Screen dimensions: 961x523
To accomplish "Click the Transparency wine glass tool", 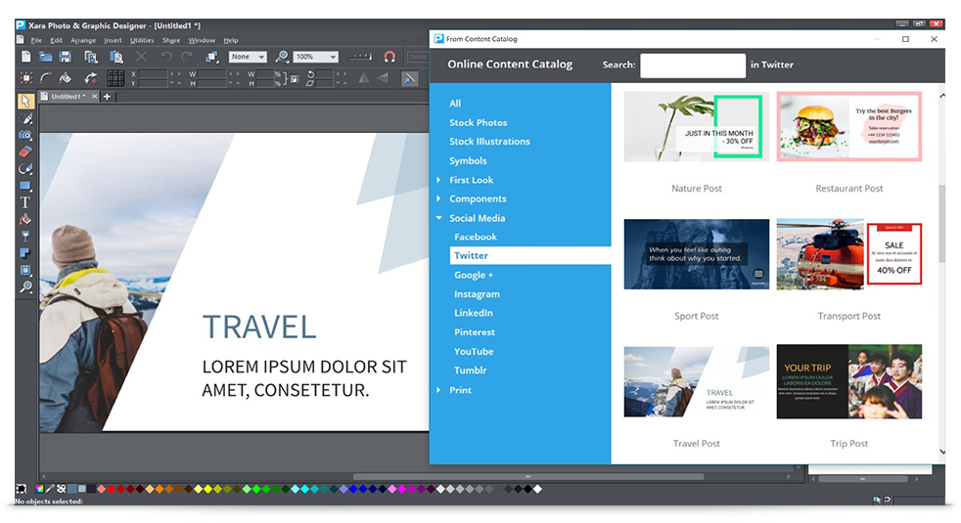I will pos(25,237).
